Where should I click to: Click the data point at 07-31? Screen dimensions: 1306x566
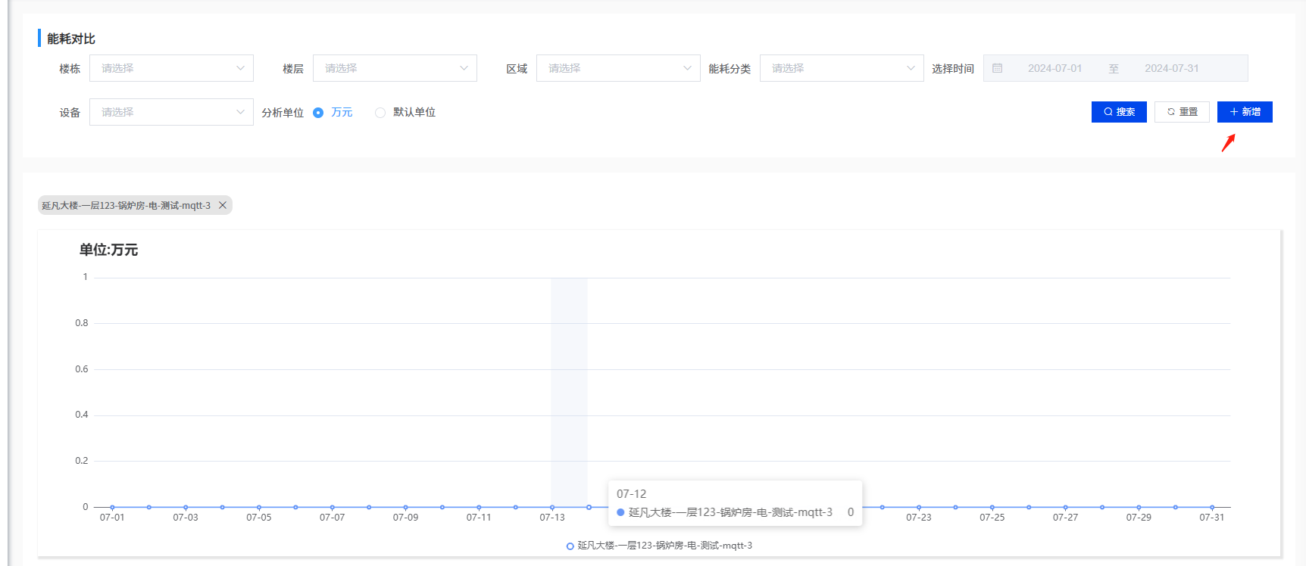pos(1212,507)
